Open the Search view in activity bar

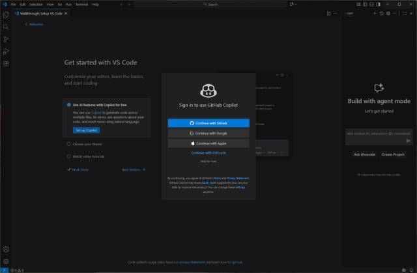pyautogui.click(x=6, y=27)
